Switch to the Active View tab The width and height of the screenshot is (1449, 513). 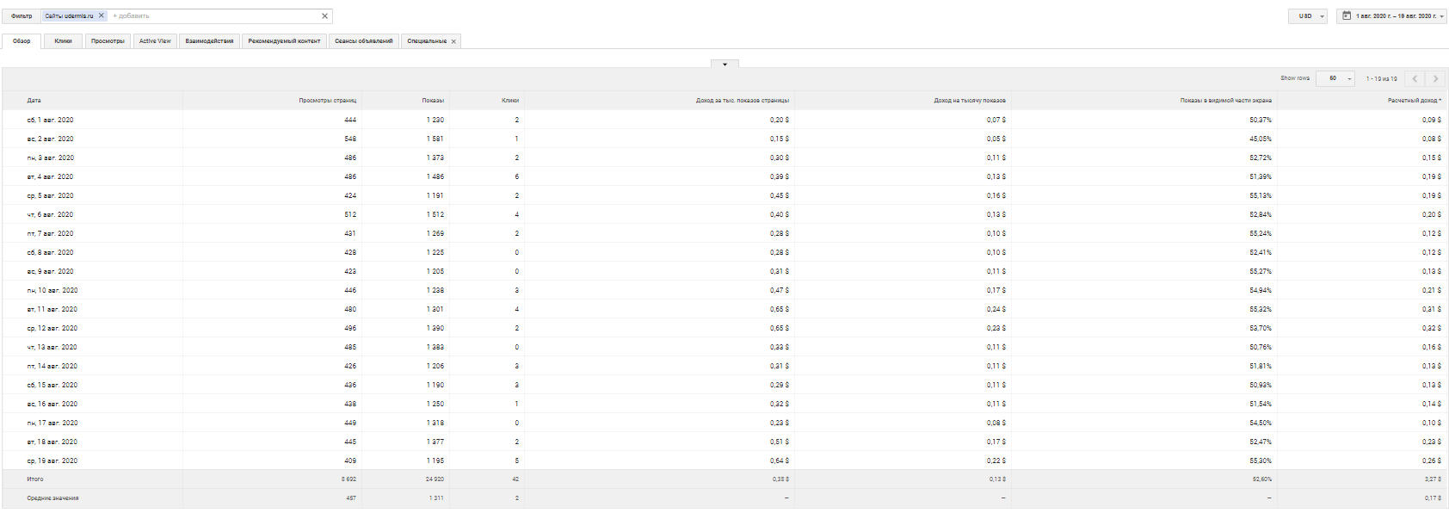tap(155, 41)
